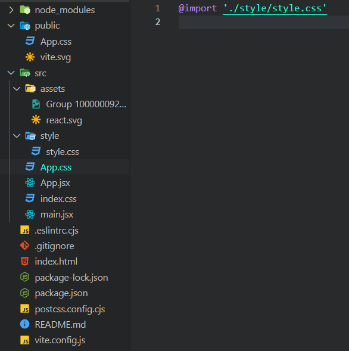
Task: Collapse the style folder chevron
Action: click(17, 136)
